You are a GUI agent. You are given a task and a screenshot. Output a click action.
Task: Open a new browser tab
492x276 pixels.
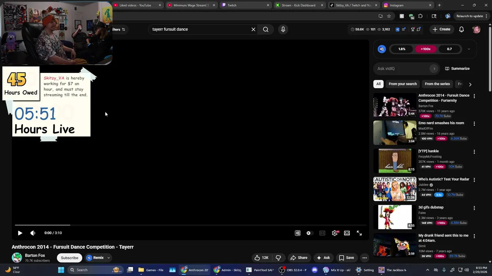439,5
